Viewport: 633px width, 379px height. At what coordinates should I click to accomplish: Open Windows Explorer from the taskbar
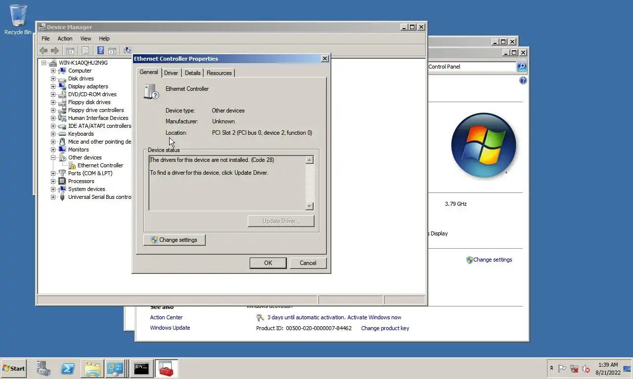coord(92,369)
